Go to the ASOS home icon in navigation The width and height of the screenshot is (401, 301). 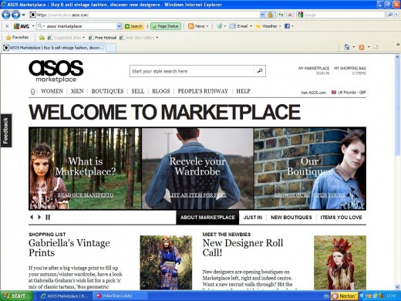pos(32,91)
